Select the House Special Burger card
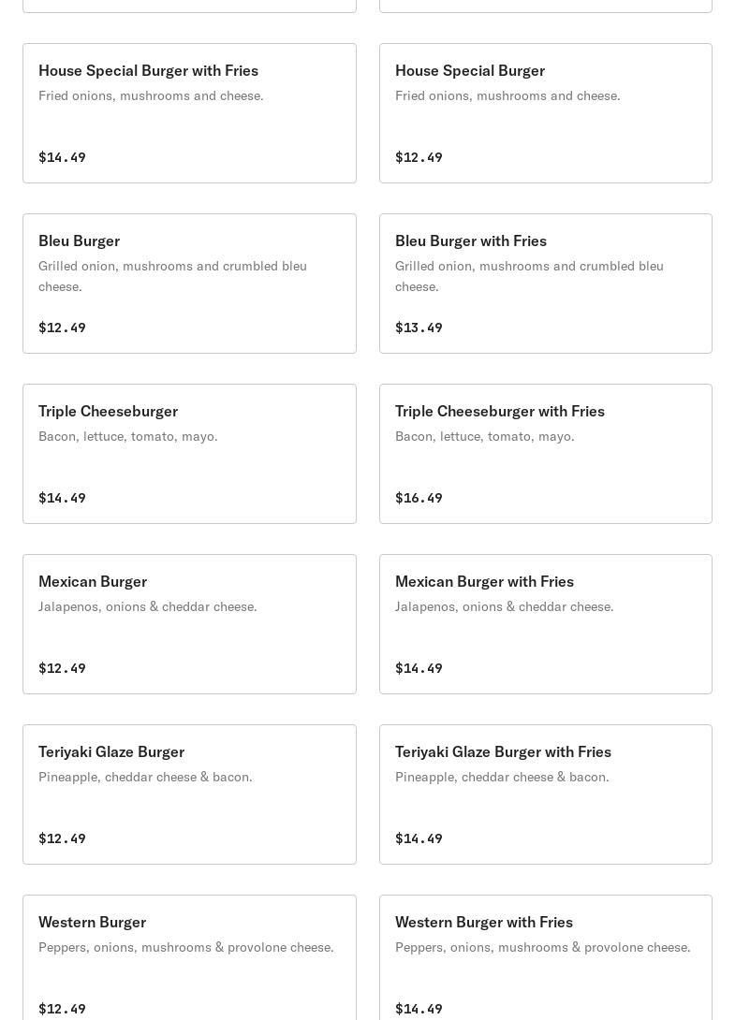 coord(546,113)
